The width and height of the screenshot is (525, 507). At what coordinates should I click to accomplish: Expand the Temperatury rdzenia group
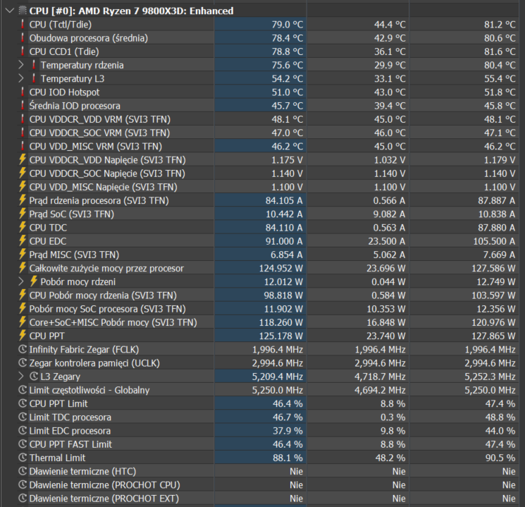click(20, 65)
